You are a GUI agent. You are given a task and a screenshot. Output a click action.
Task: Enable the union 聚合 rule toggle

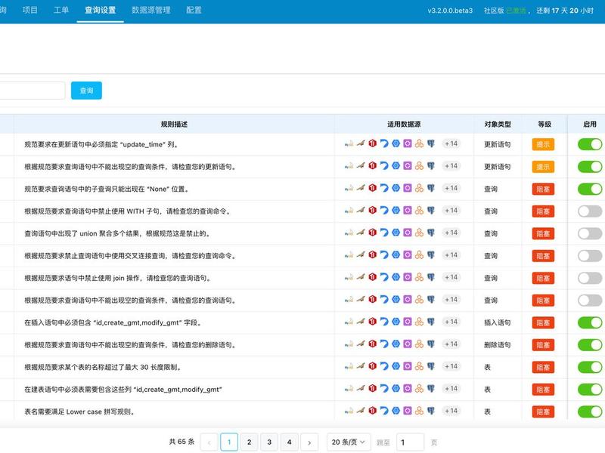[590, 233]
